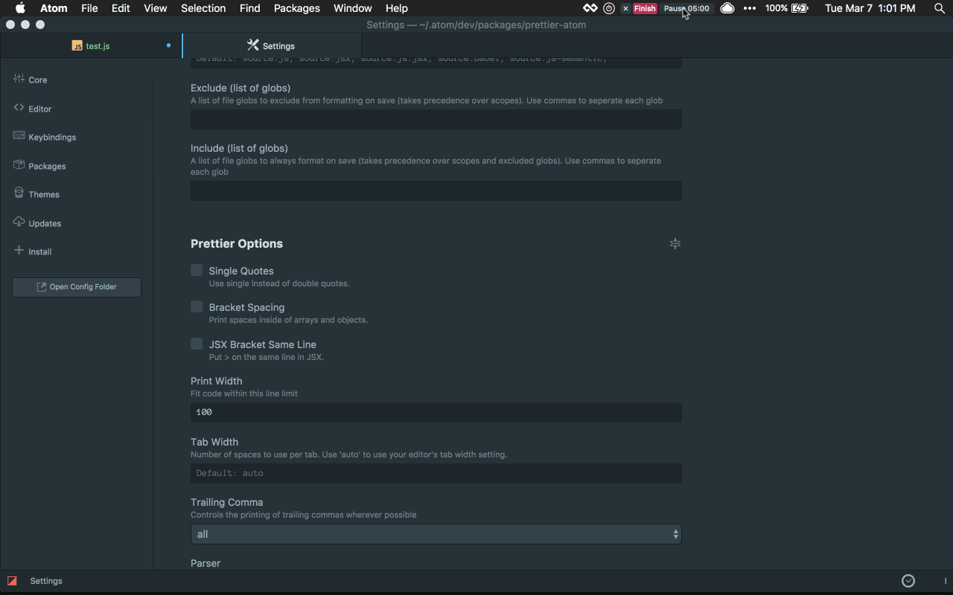The image size is (953, 595).
Task: Open the Editor code-brackets icon
Action: point(19,108)
